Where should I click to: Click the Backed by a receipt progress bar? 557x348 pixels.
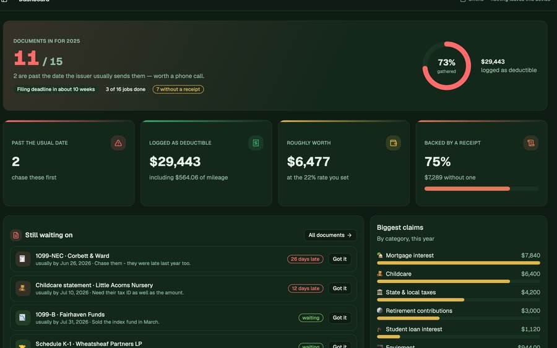(x=481, y=189)
